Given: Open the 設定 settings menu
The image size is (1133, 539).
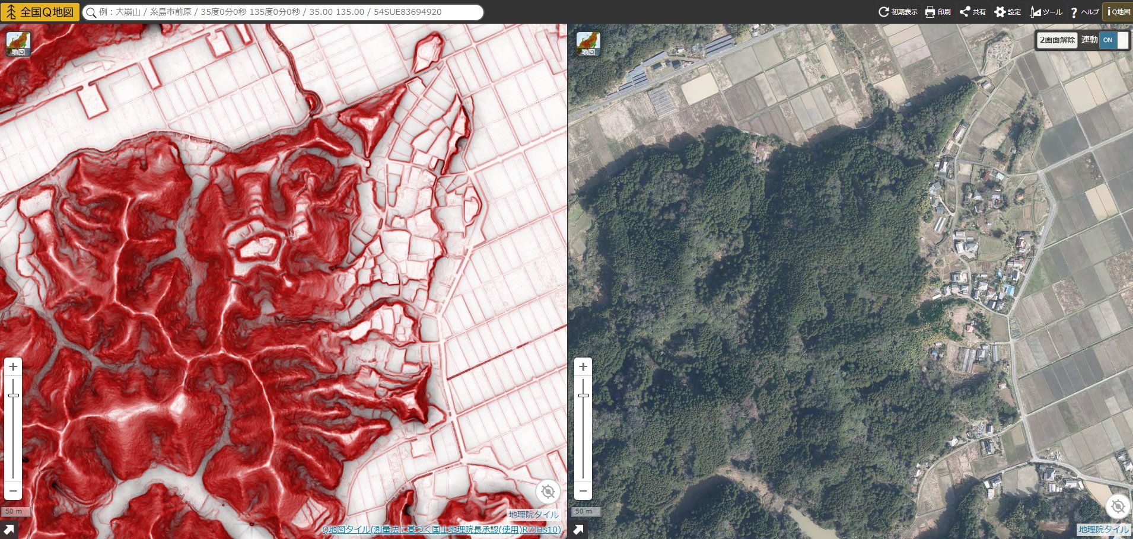Looking at the screenshot, I should 1008,12.
